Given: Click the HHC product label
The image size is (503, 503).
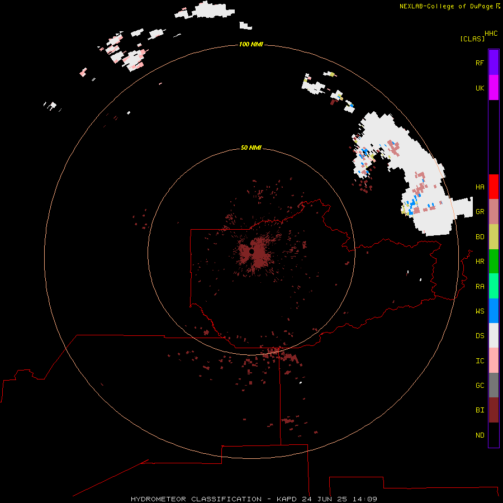Looking at the screenshot, I should pyautogui.click(x=491, y=34).
